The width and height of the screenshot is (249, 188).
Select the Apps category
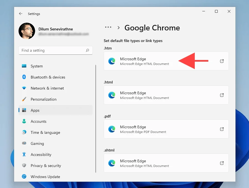click(x=55, y=110)
